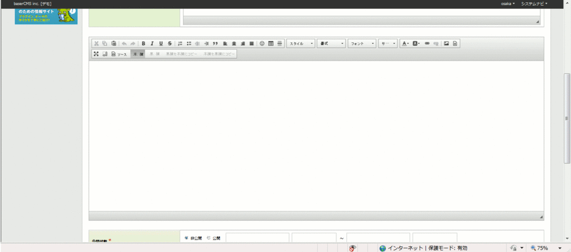Select the 本稿 tab button

(138, 54)
